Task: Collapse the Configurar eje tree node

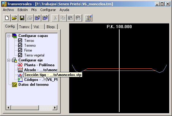Action: tap(9, 60)
